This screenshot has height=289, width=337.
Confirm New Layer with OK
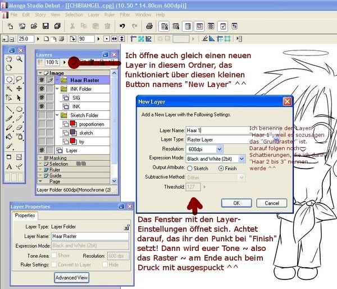(236, 203)
